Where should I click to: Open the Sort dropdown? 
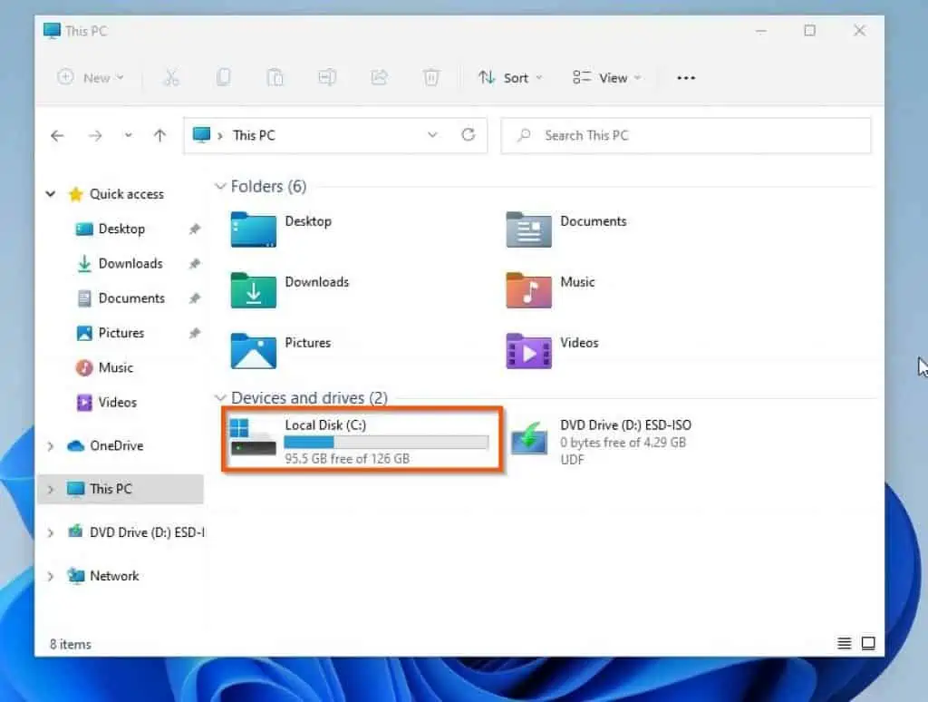point(510,77)
